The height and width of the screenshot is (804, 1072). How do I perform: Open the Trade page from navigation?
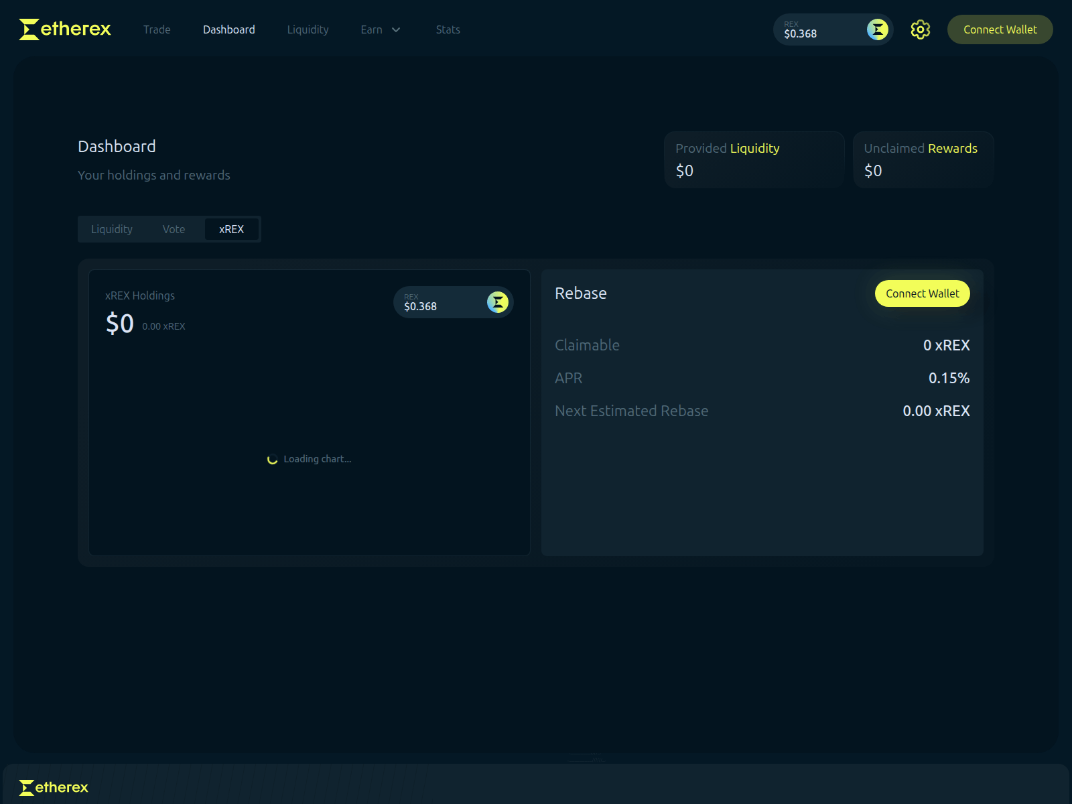[x=157, y=29]
